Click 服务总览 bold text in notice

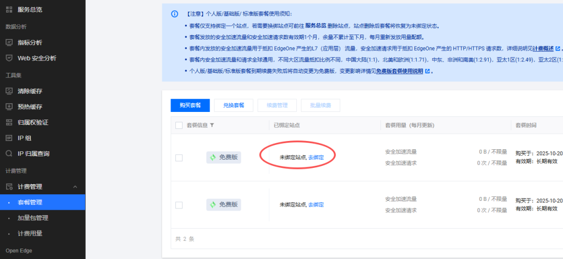click(316, 26)
